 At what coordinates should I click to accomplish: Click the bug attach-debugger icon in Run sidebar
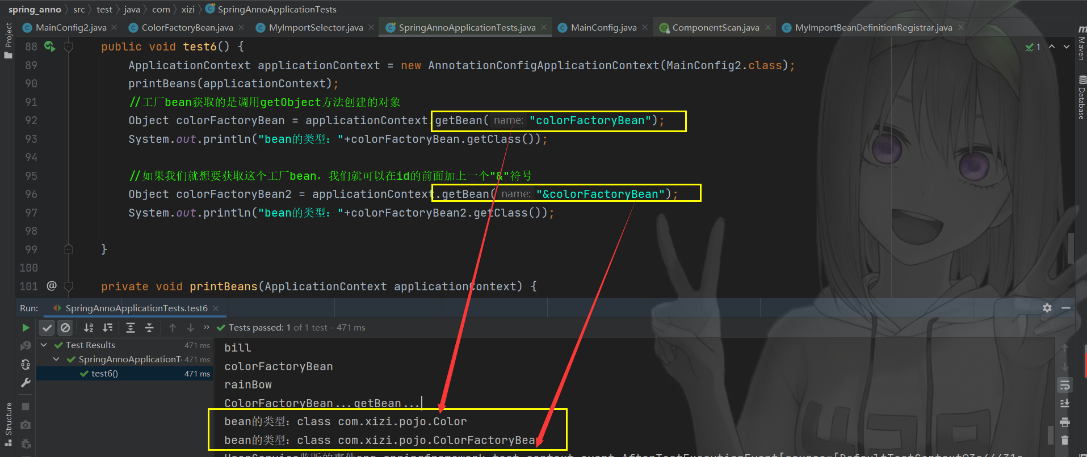[26, 443]
